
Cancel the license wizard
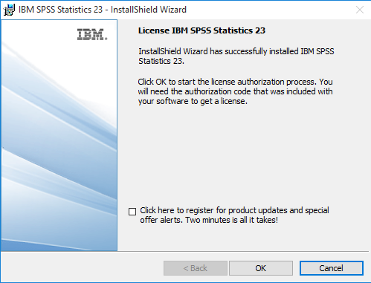332,268
